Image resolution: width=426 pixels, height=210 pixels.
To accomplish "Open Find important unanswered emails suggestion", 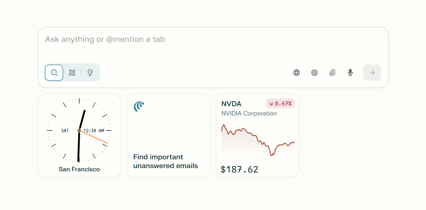I will [x=165, y=161].
